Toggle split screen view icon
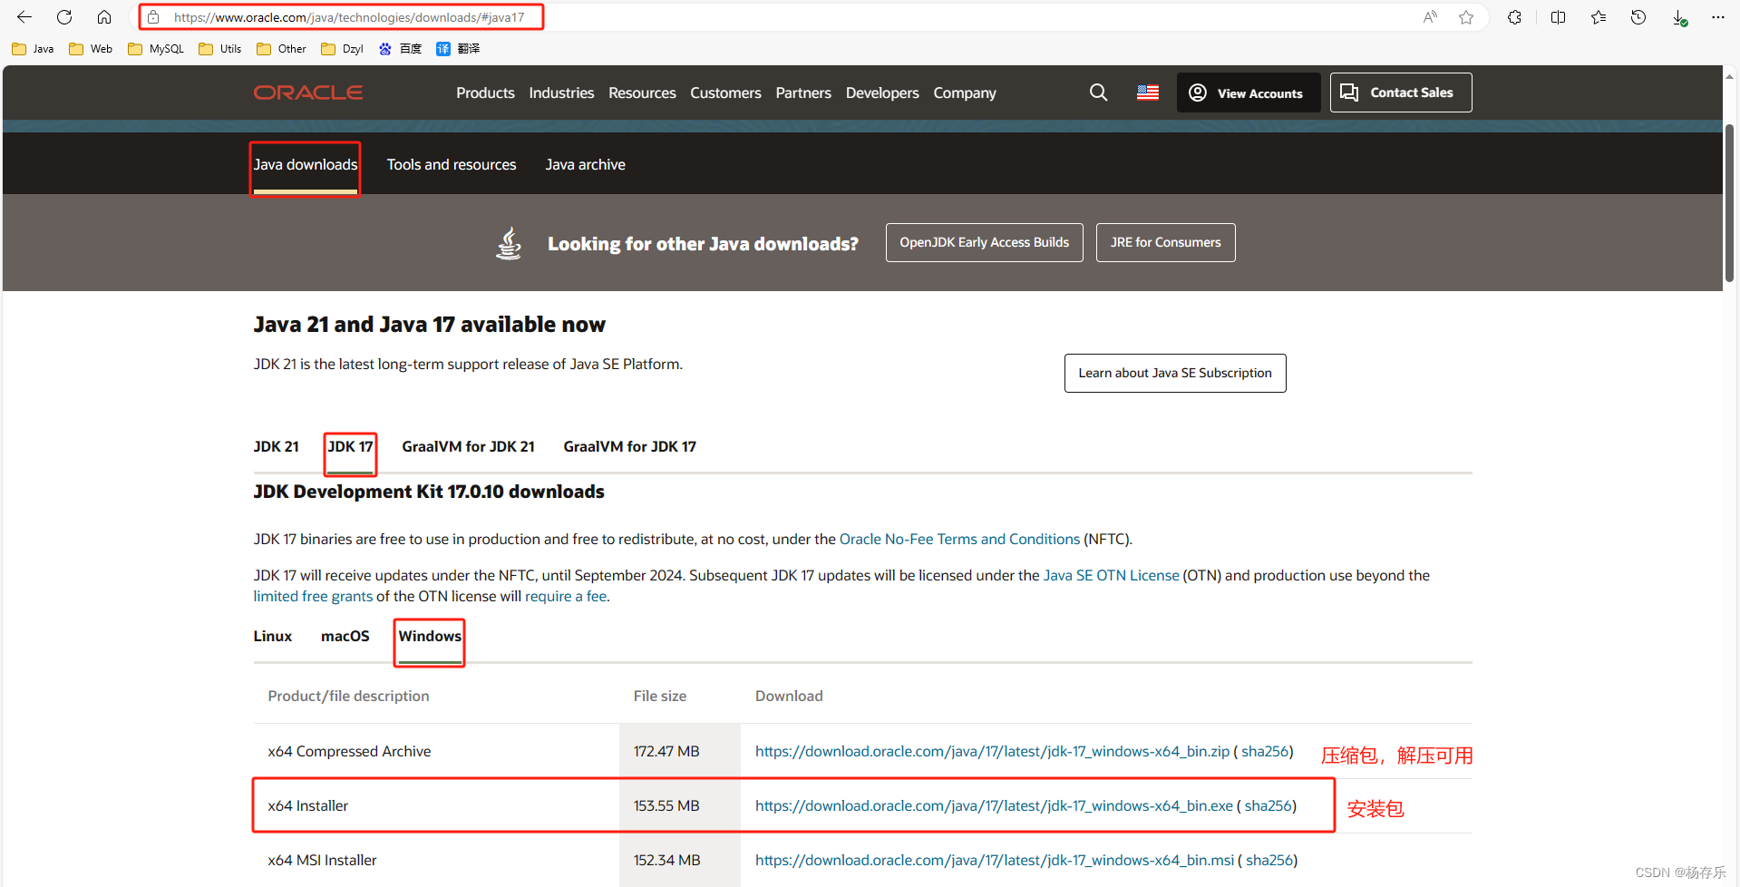 [x=1559, y=17]
